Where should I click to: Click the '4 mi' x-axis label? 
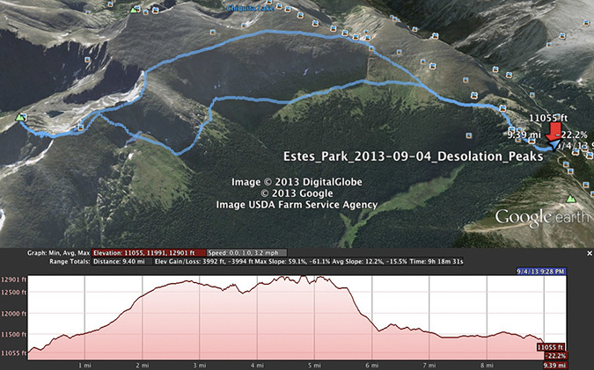[257, 366]
